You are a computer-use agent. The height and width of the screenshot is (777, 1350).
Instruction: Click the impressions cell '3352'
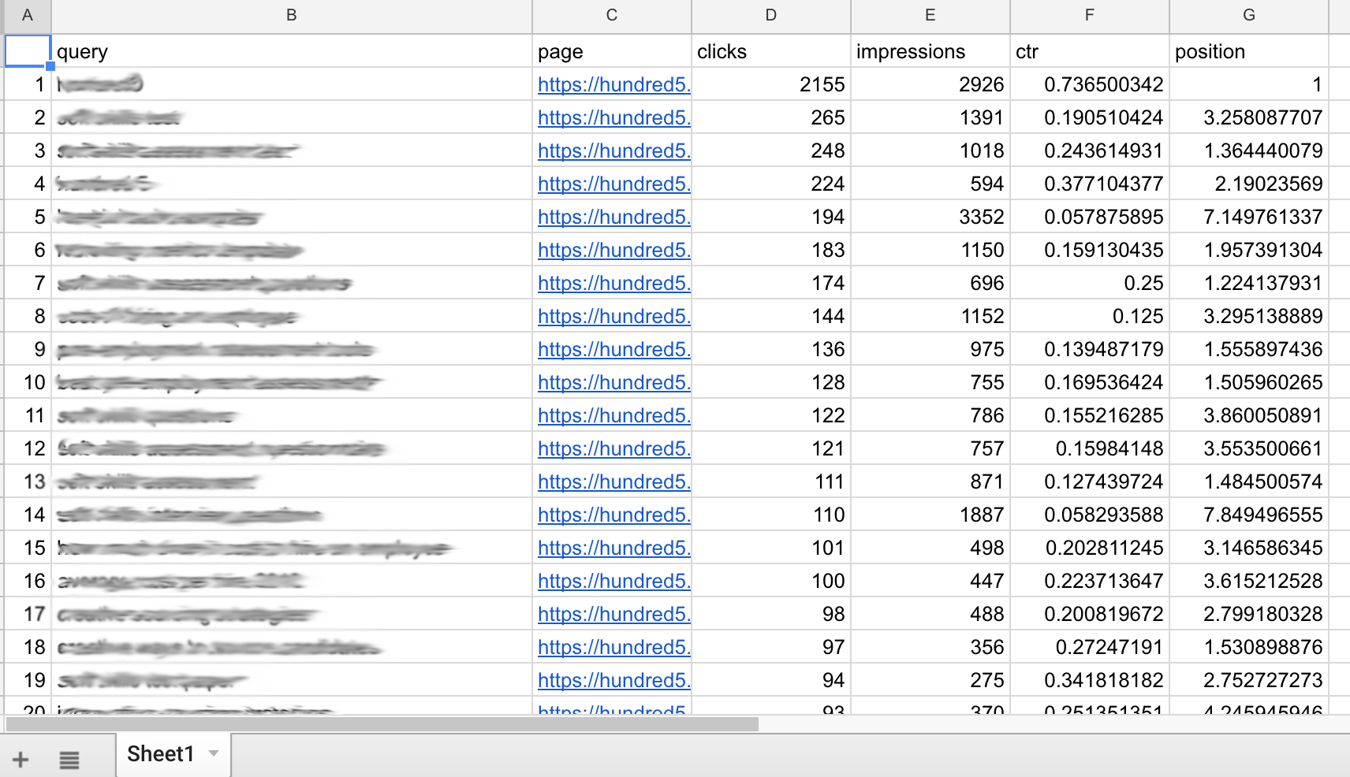(x=930, y=217)
